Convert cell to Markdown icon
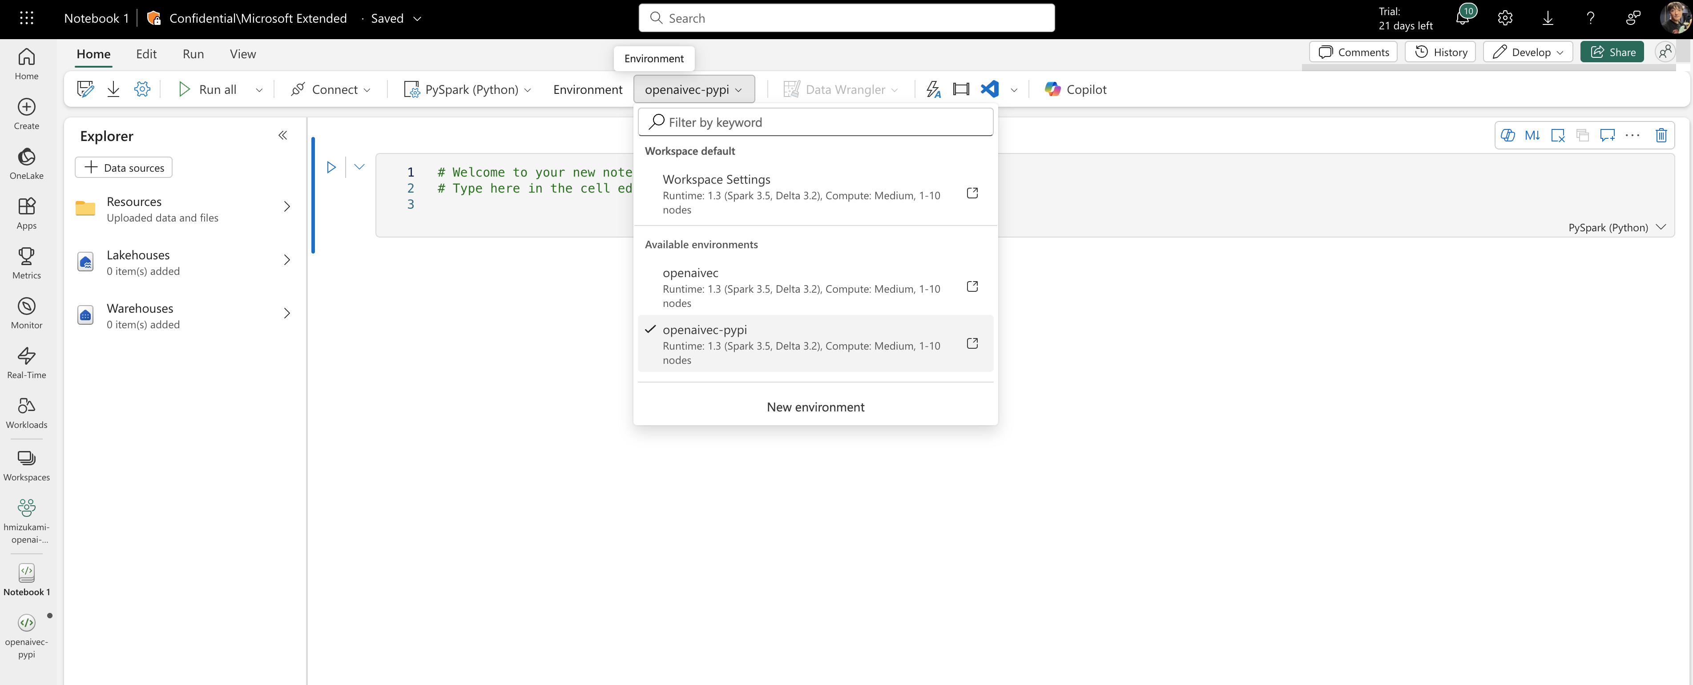1693x685 pixels. [x=1532, y=135]
